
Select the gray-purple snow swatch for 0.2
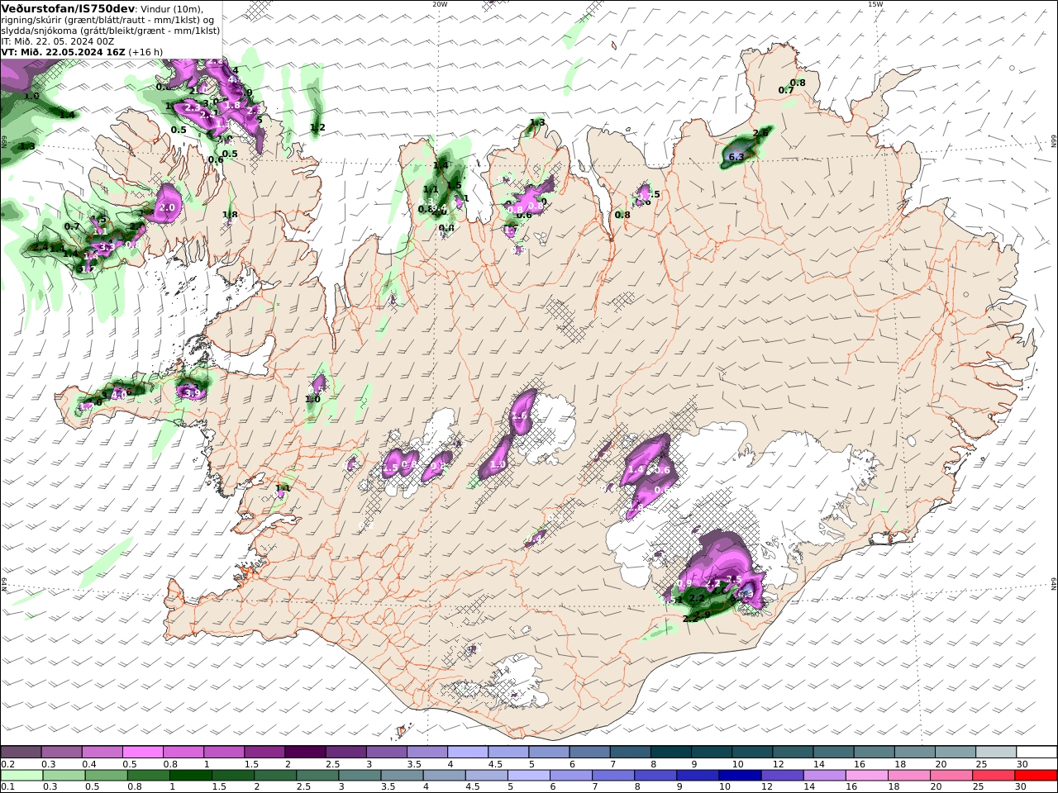pyautogui.click(x=21, y=753)
